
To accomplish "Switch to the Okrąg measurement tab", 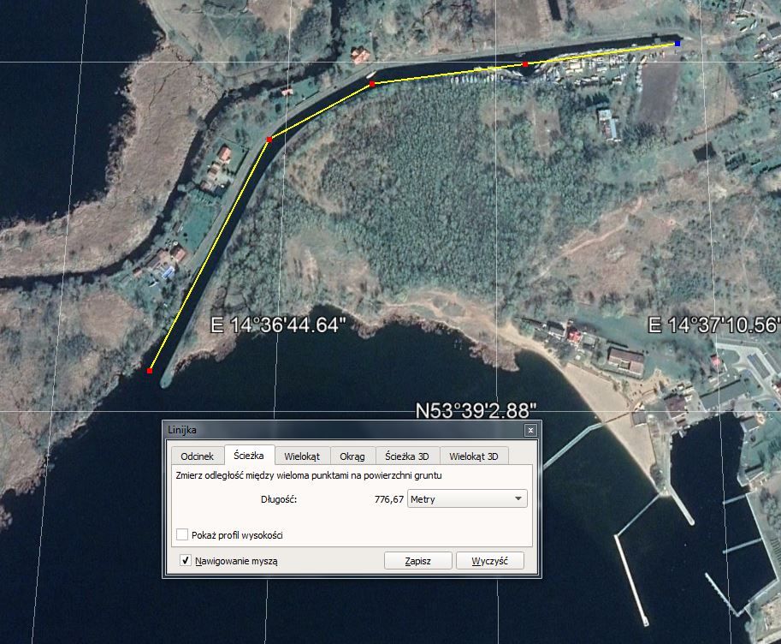I will 352,456.
